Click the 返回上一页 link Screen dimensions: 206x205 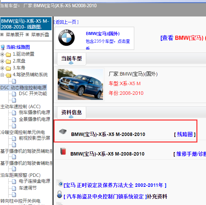pyautogui.click(x=66, y=22)
